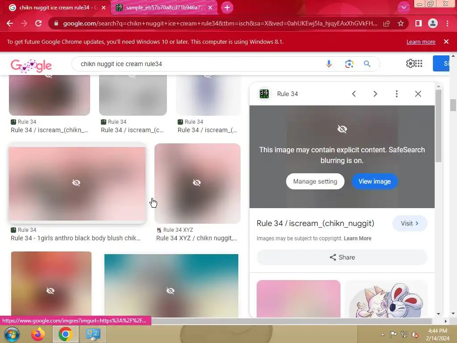Click the blue View image button
The image size is (457, 343).
tap(374, 181)
